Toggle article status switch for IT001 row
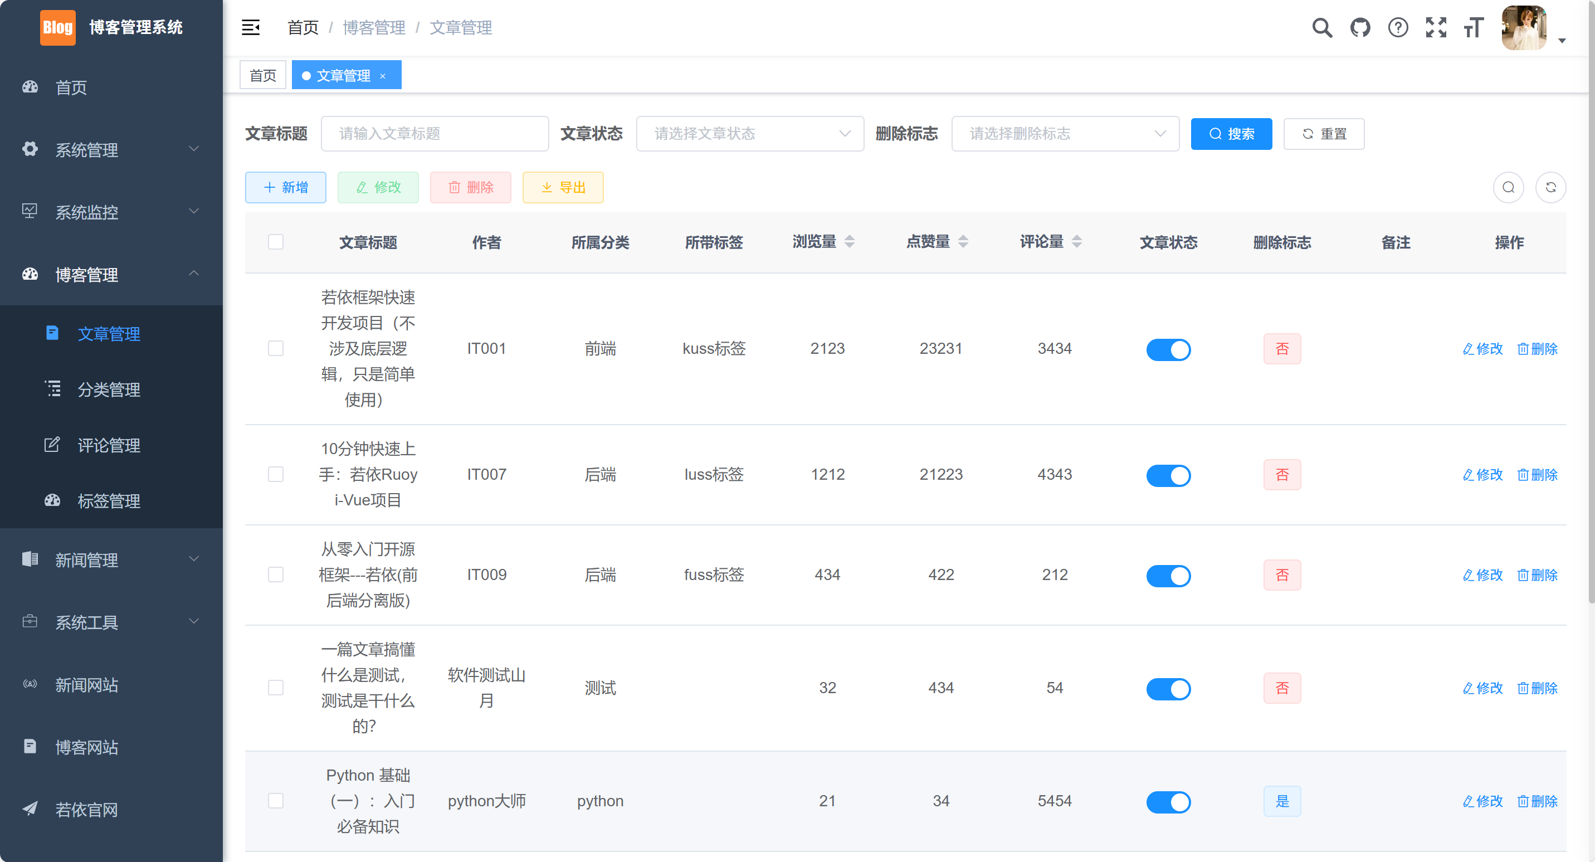1595x862 pixels. point(1168,349)
